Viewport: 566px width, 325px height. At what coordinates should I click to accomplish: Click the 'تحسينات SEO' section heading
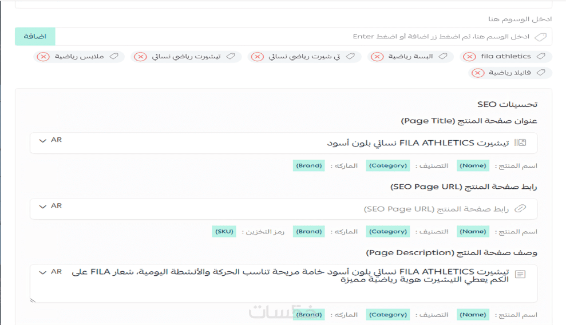click(507, 105)
